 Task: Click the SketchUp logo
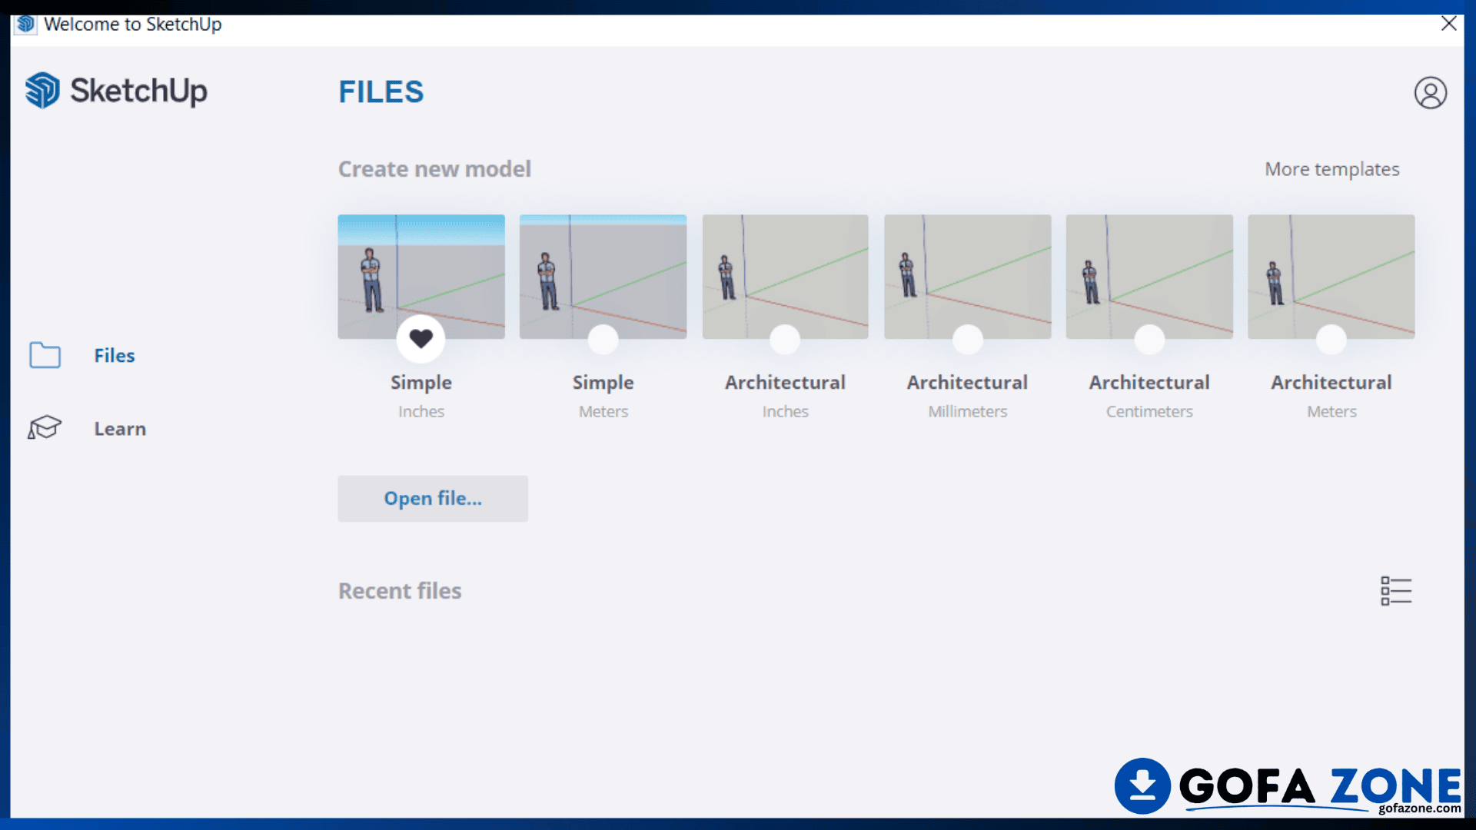116,91
